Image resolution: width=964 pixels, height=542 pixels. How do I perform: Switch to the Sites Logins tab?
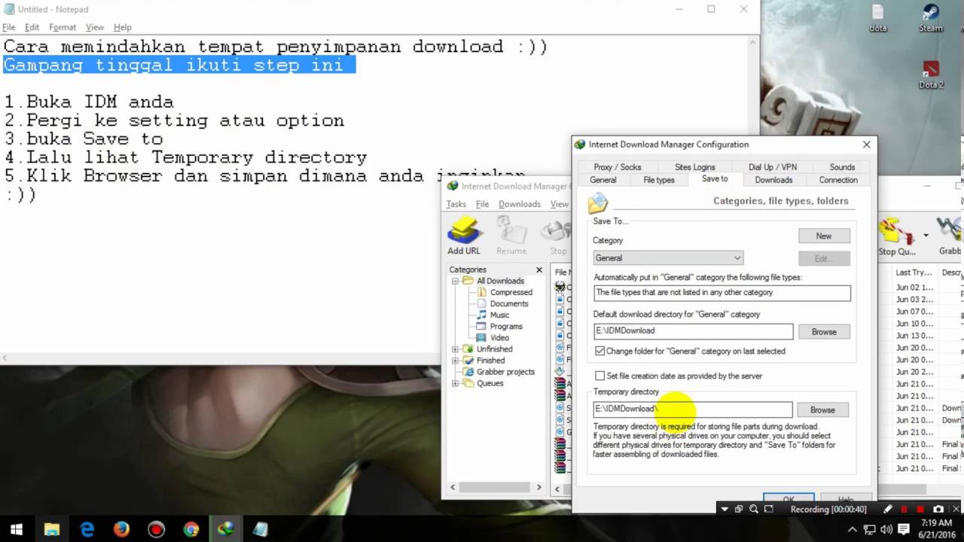click(694, 167)
